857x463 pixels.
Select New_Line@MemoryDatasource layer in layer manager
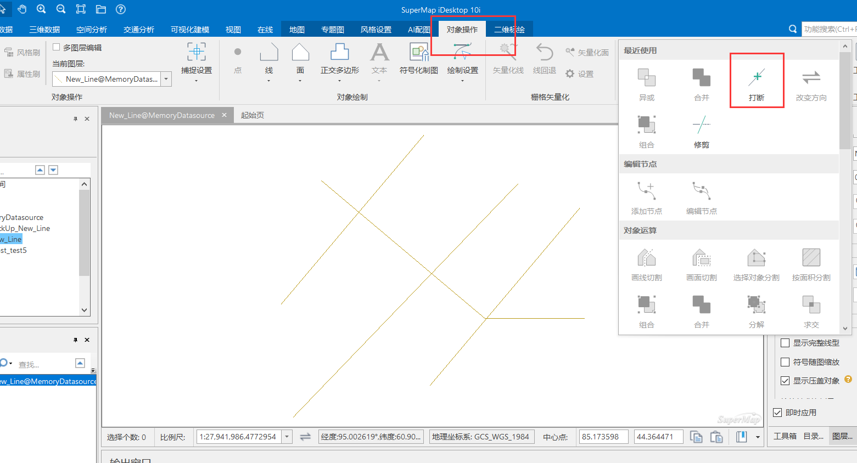pos(48,381)
